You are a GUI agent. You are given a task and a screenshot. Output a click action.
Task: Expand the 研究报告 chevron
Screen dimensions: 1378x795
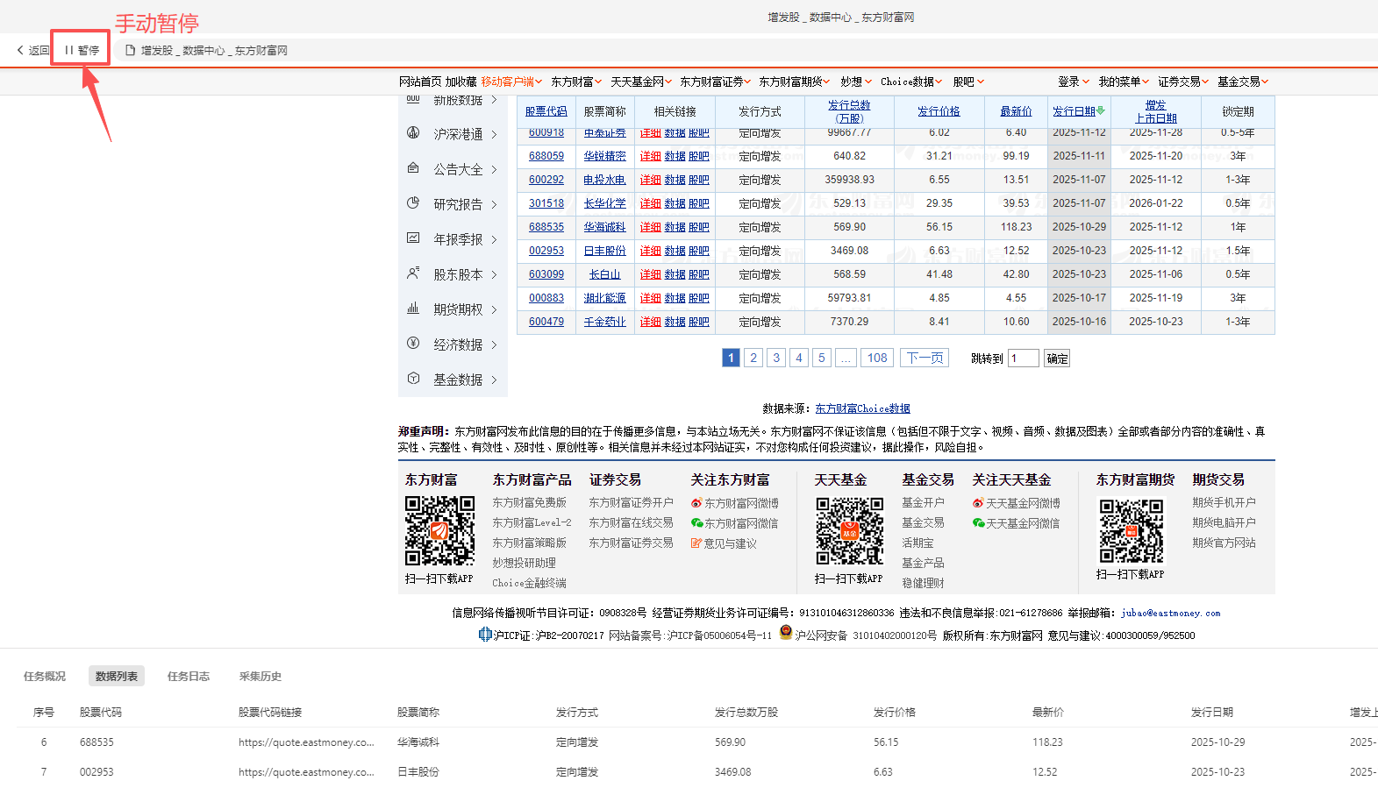pyautogui.click(x=494, y=204)
